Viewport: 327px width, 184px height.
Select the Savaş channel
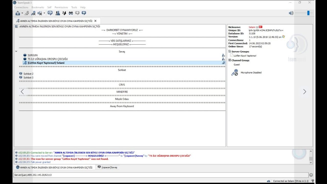(122, 52)
